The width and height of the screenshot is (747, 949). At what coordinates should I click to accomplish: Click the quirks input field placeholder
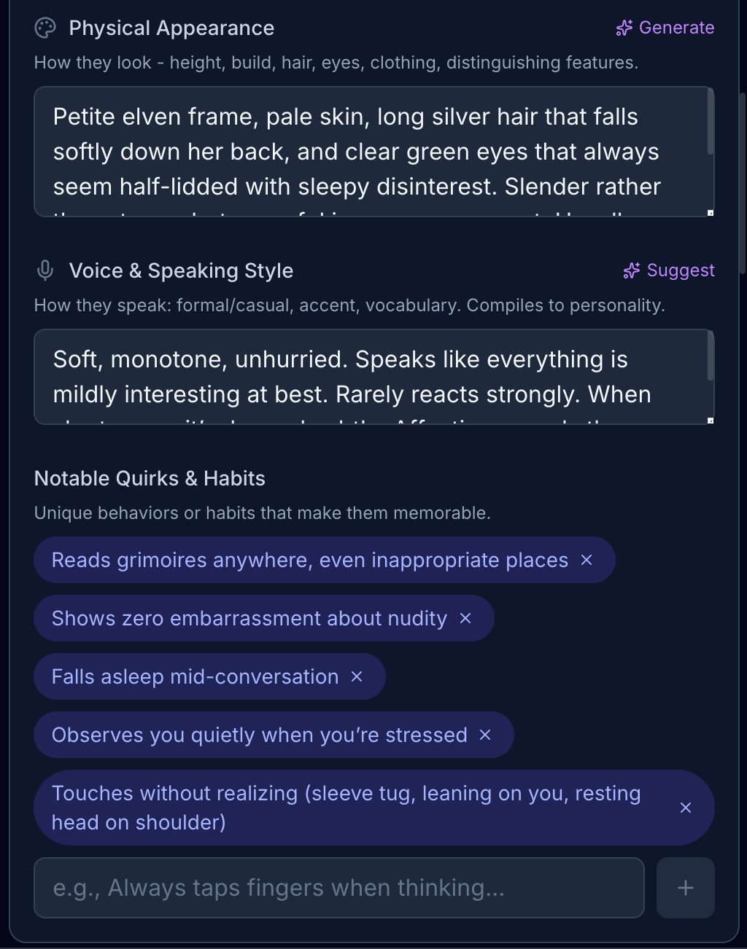[339, 888]
